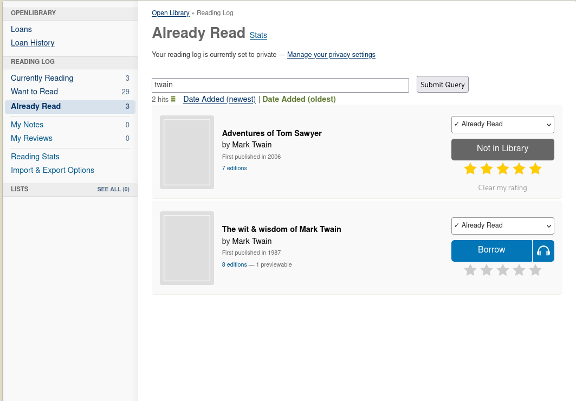Give wit & wisdom of Mark Twain two stars

coord(487,270)
